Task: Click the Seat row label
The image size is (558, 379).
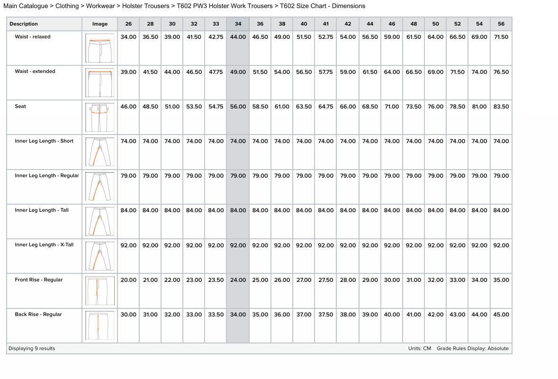Action: 20,106
